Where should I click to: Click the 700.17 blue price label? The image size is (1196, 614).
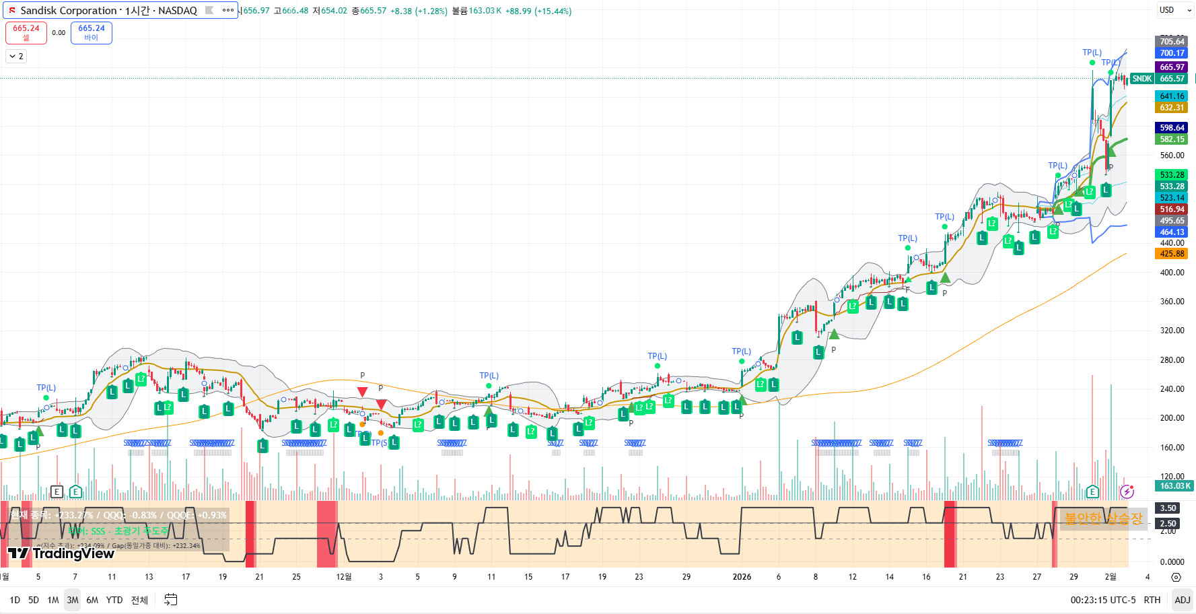(x=1172, y=53)
